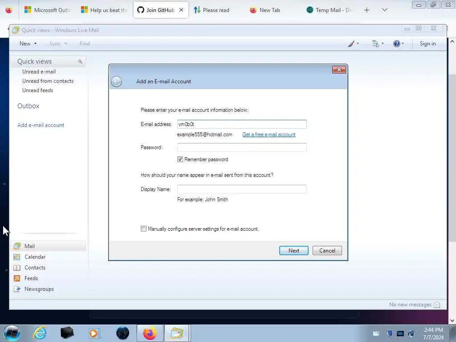Screen dimensions: 456x342
Task: Open the colorizer paintbrush menu
Action: (x=353, y=44)
